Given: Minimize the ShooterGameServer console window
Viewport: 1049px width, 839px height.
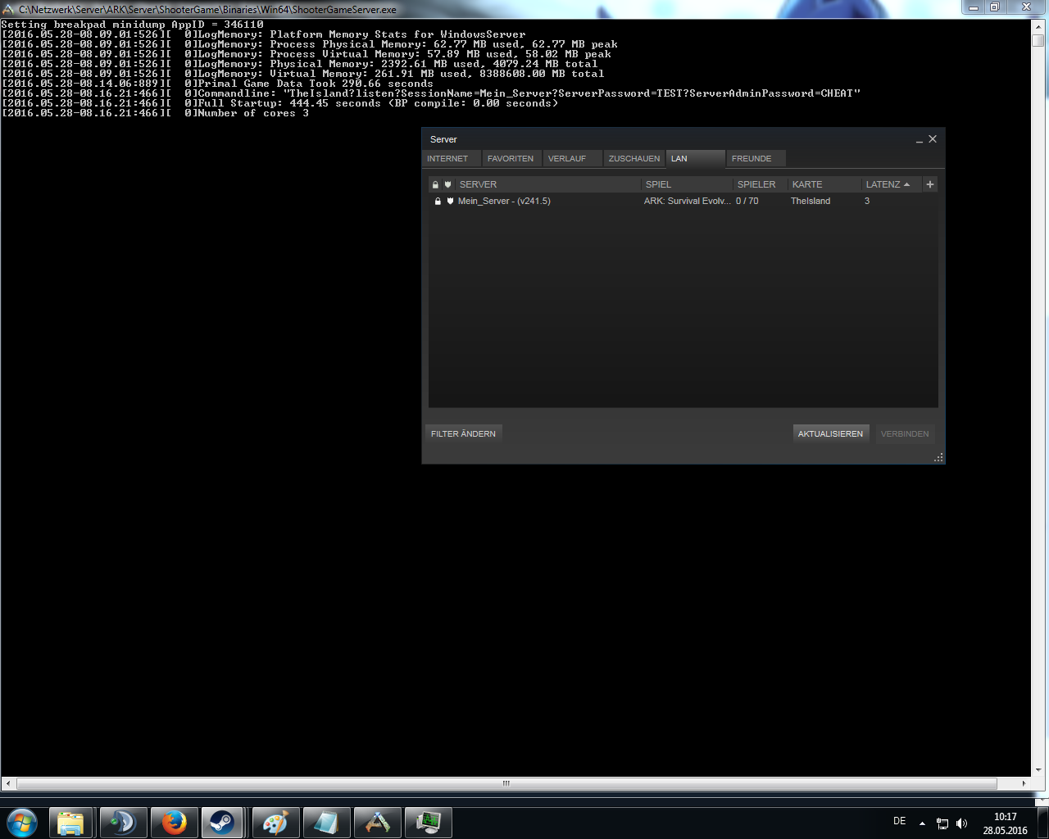Looking at the screenshot, I should coord(974,7).
